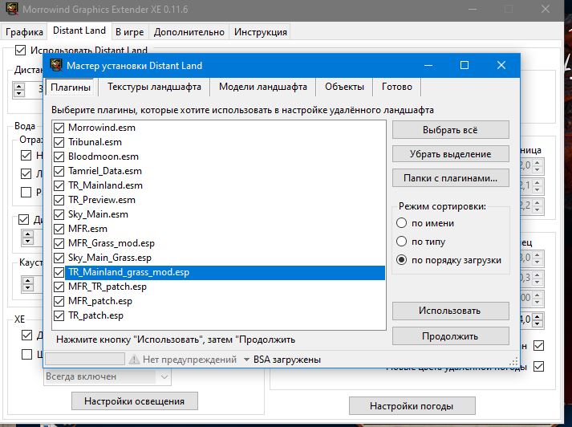Viewport: 572px width, 427px height.
Task: Minimize the Distant Land wizard window
Action: (x=428, y=65)
